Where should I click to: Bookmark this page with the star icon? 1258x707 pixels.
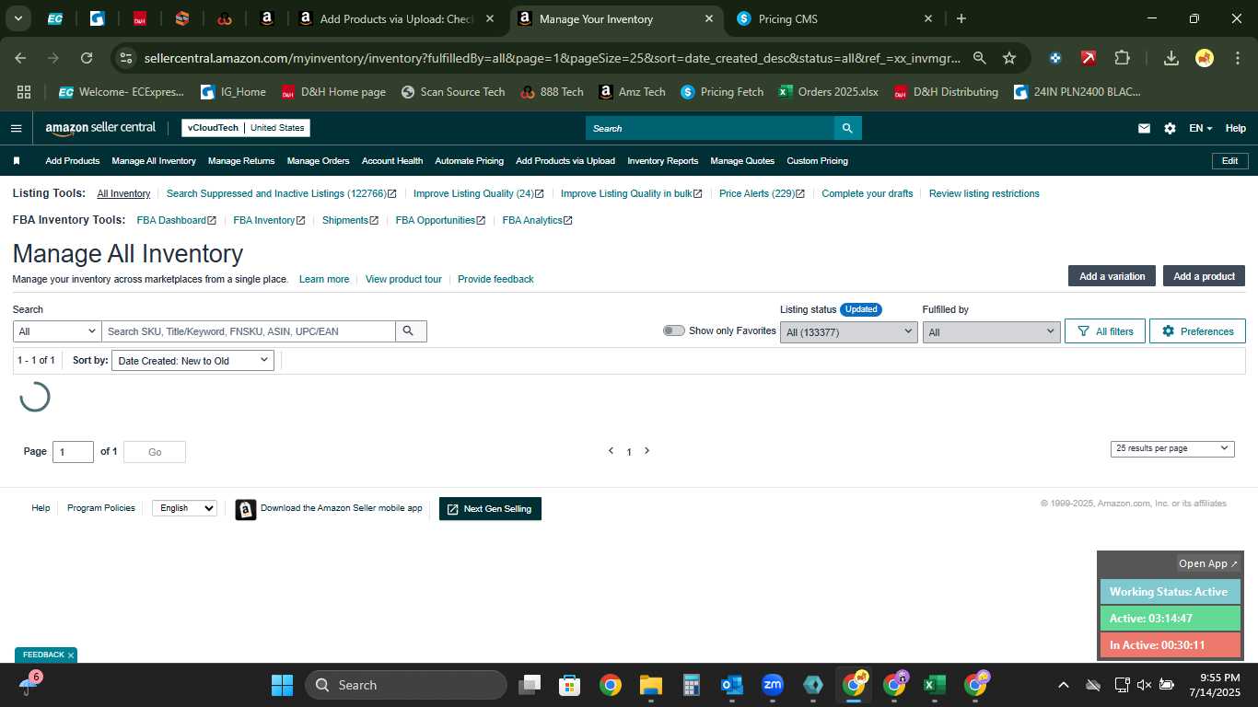pyautogui.click(x=1009, y=58)
